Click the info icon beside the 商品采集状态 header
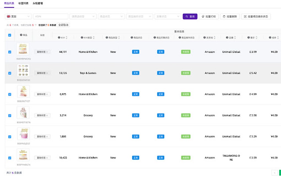This screenshot has height=176, width=281. [155, 38]
